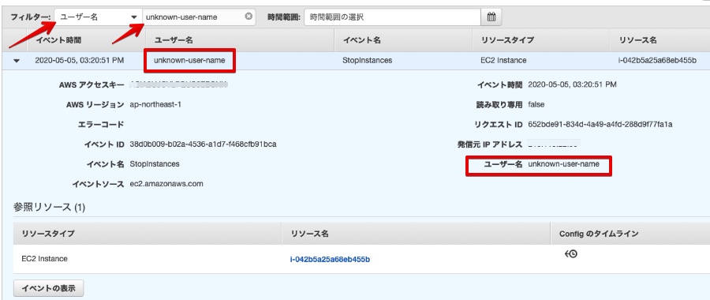The height and width of the screenshot is (300, 710).
Task: Sort by ユーザー名 column header
Action: [174, 40]
